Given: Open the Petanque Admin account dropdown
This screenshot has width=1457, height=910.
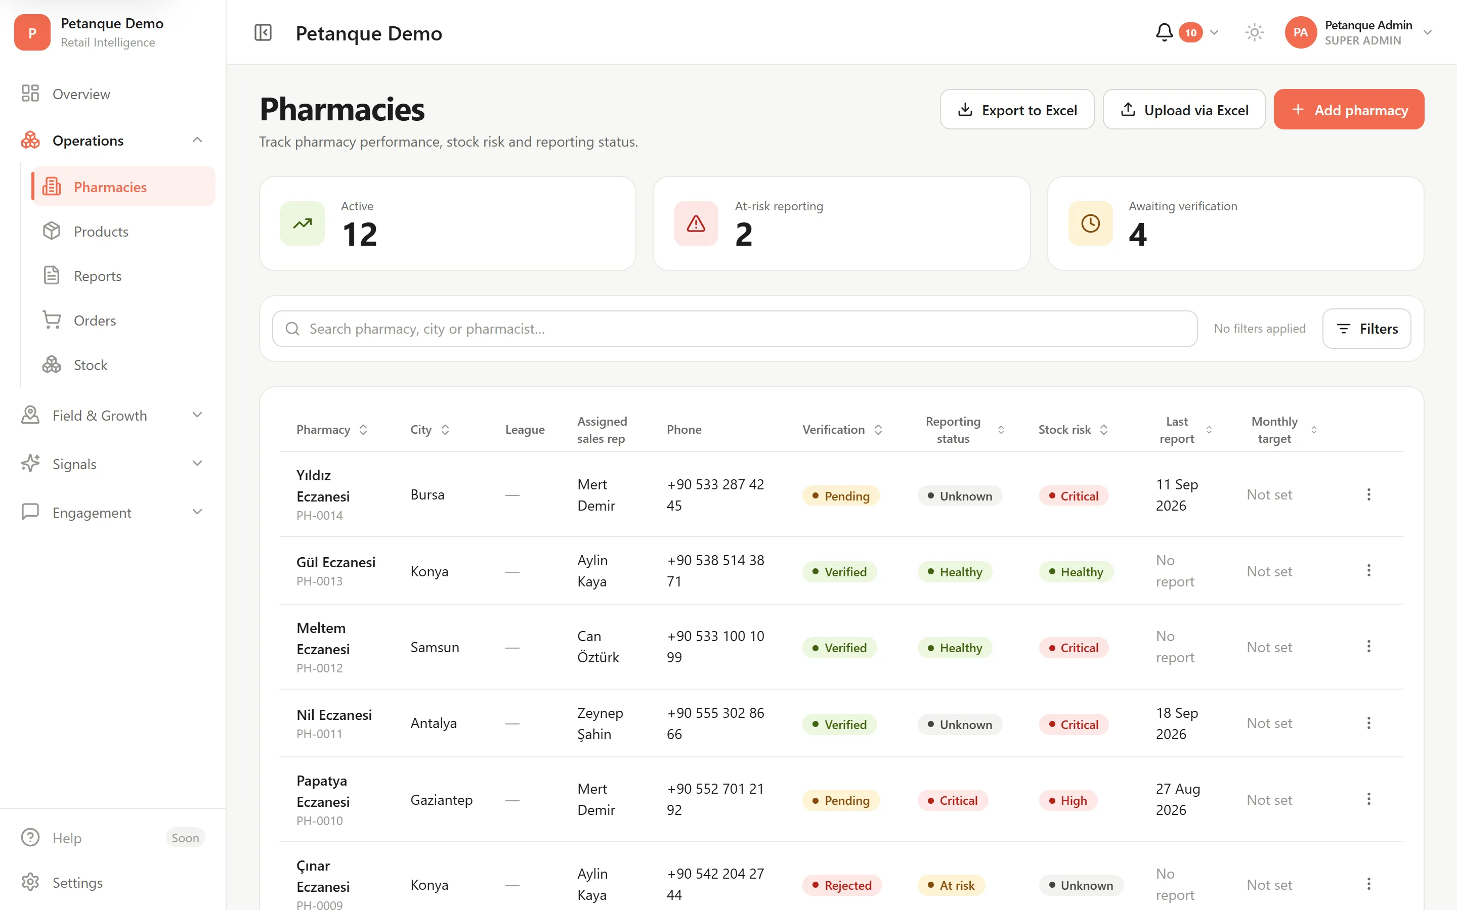Looking at the screenshot, I should click(x=1428, y=32).
